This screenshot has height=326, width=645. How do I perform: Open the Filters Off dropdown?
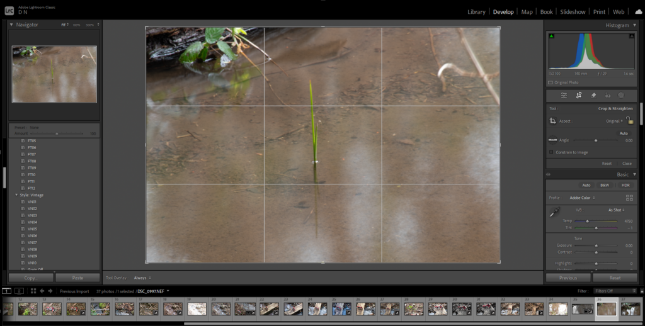pos(614,291)
